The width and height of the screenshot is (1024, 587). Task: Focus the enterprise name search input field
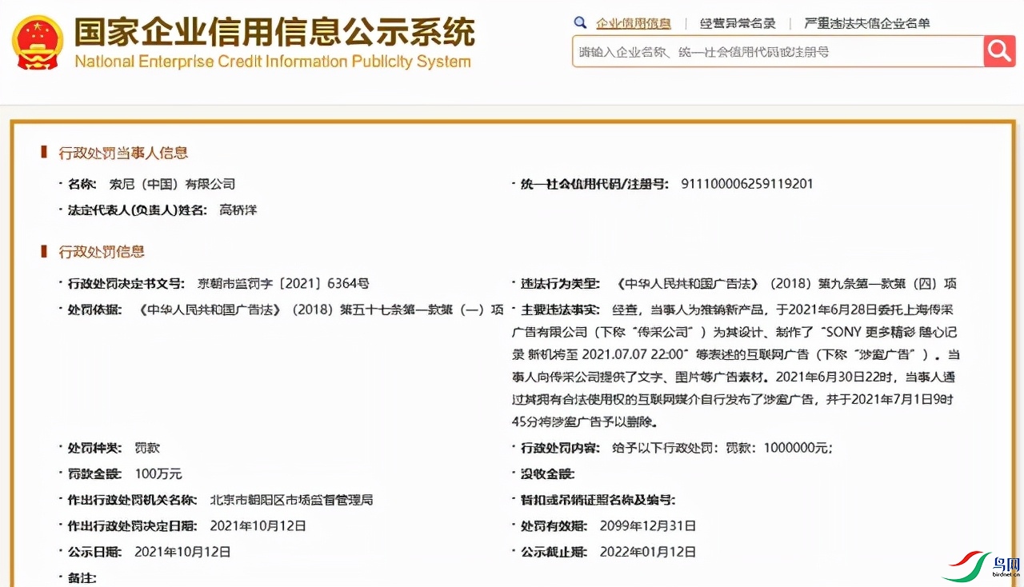click(776, 52)
